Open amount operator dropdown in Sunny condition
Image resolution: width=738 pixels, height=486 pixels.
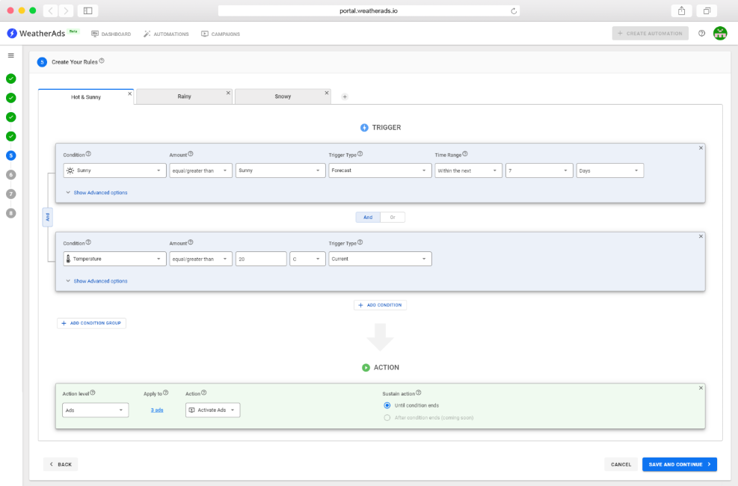[200, 170]
